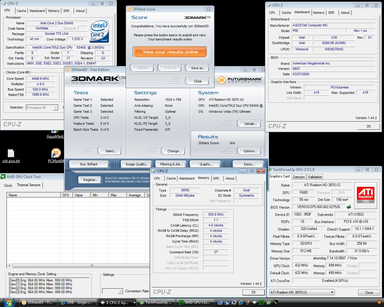Viewport: 384px width, 307px height.
Task: Click the Graphs... button
Action: [x=206, y=164]
